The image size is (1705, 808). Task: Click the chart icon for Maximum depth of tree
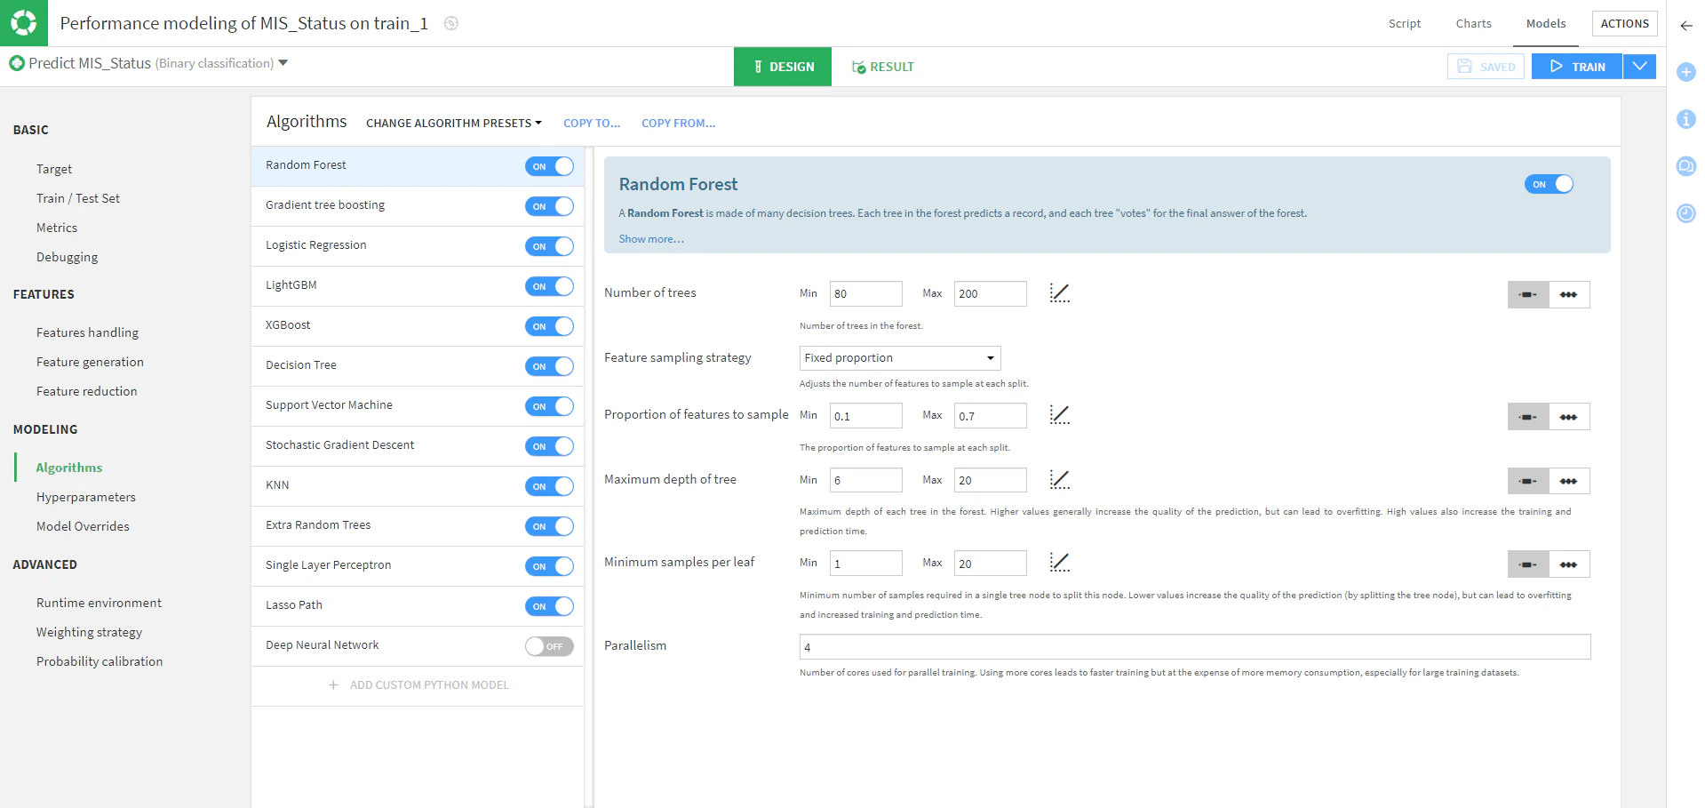click(1059, 480)
